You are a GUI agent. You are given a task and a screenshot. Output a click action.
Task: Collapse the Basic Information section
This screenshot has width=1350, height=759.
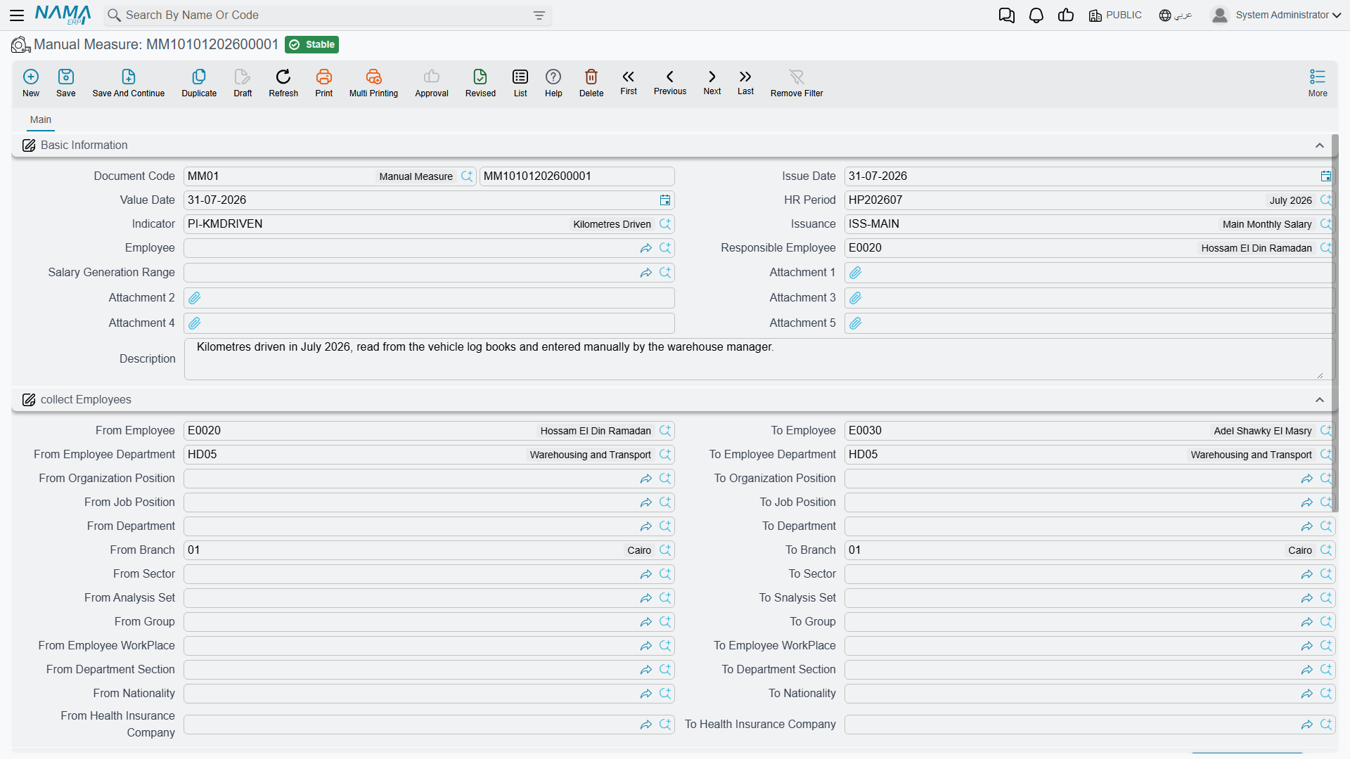tap(1320, 145)
